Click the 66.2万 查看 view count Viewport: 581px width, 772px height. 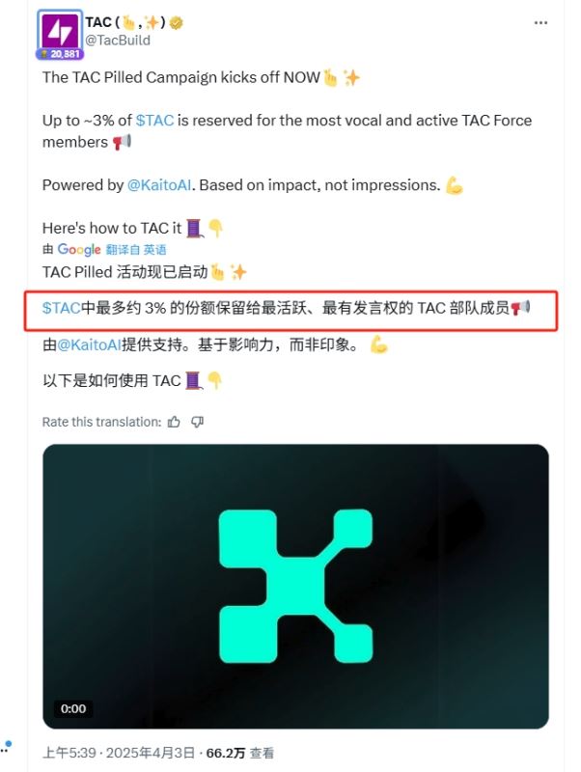click(239, 753)
